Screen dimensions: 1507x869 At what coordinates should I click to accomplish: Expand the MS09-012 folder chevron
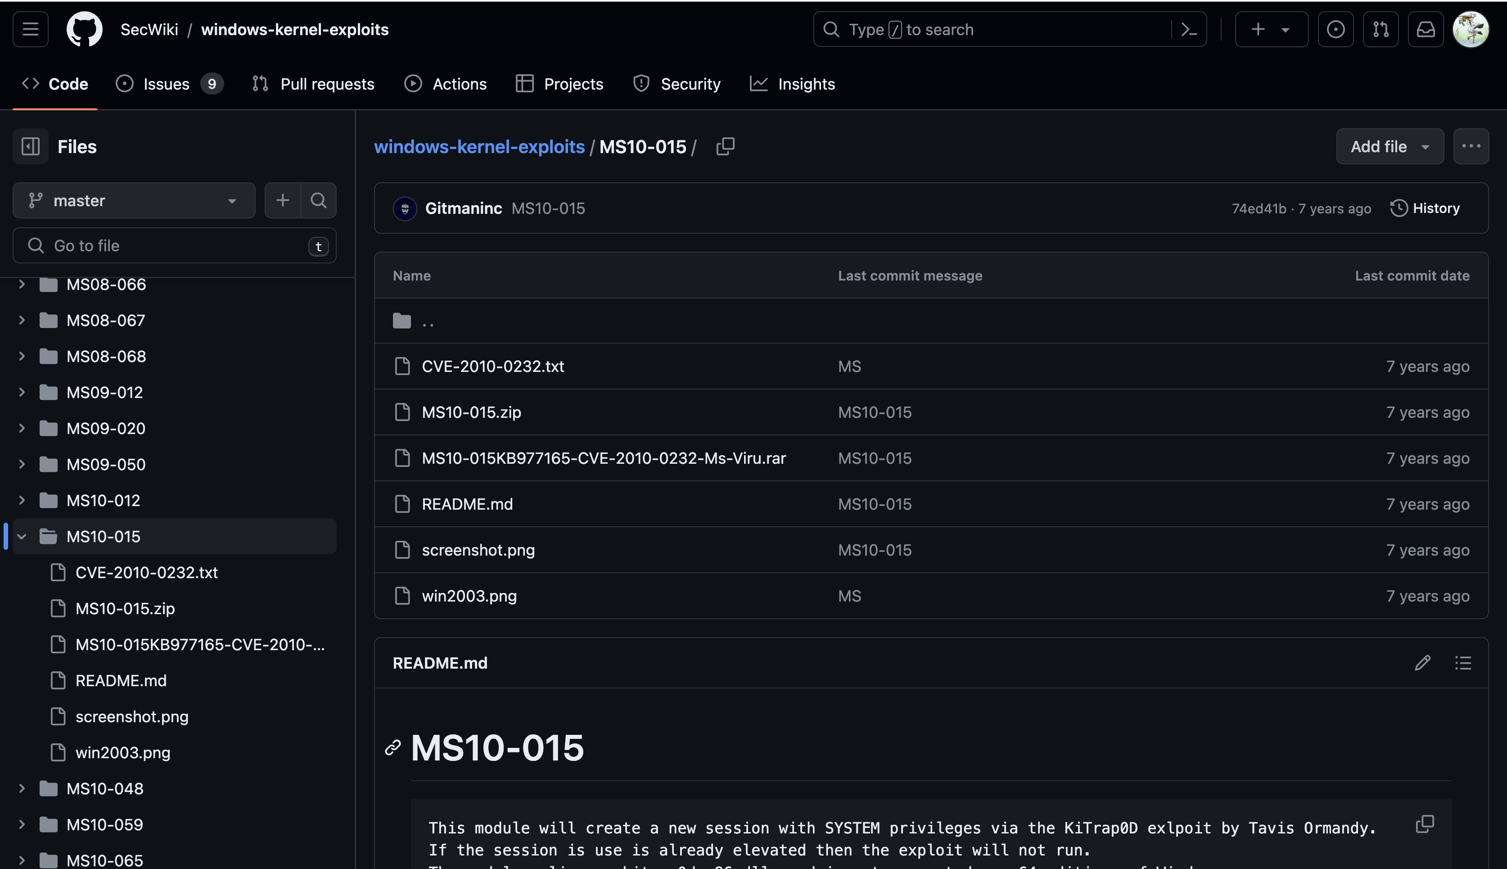(22, 392)
